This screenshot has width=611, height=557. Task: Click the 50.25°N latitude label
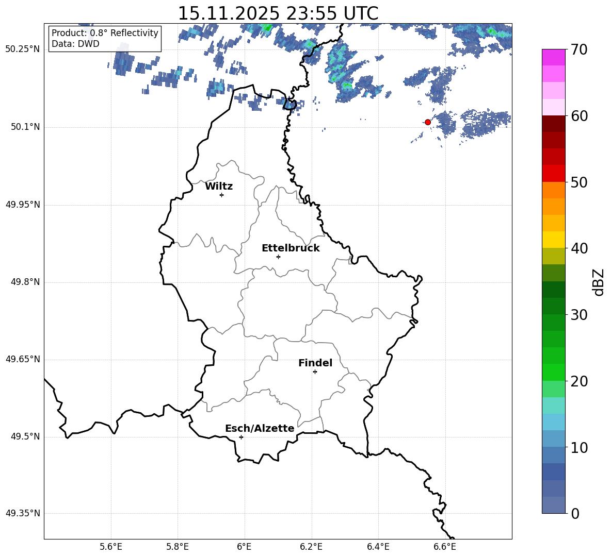[x=23, y=49]
